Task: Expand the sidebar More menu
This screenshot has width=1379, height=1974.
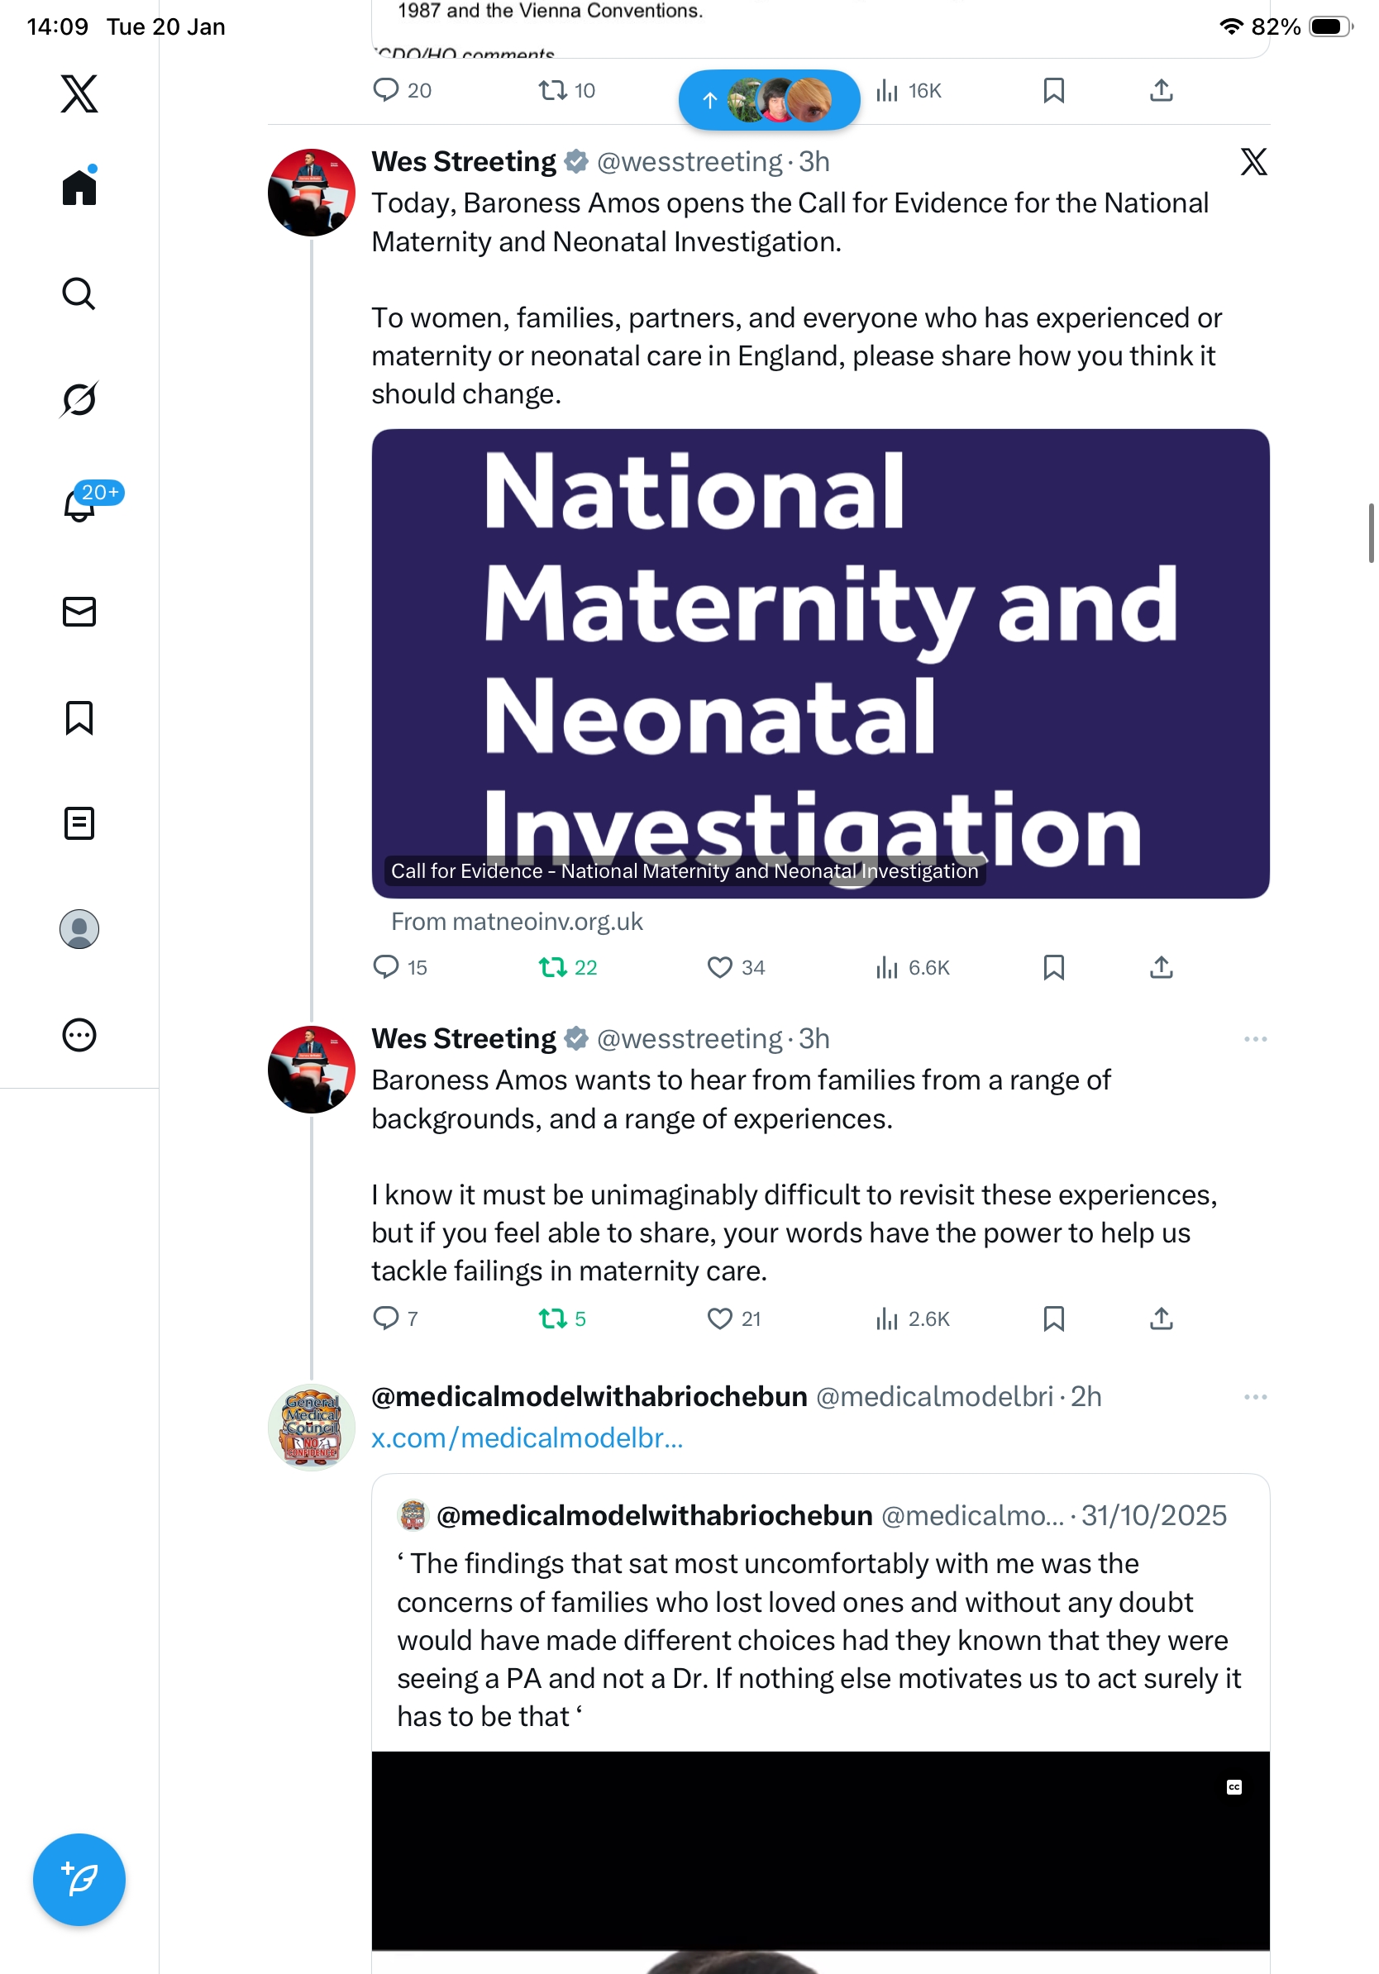Action: (x=79, y=1034)
